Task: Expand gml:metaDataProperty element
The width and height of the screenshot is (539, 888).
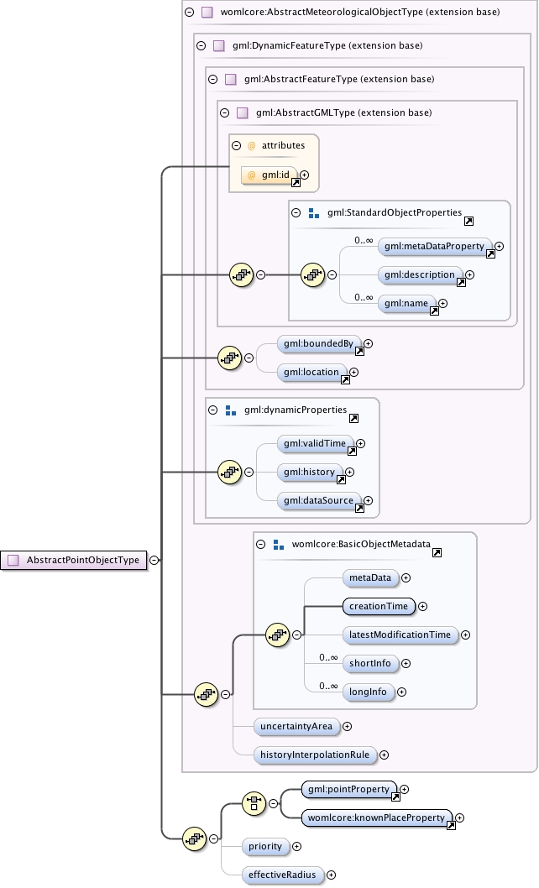Action: point(500,247)
